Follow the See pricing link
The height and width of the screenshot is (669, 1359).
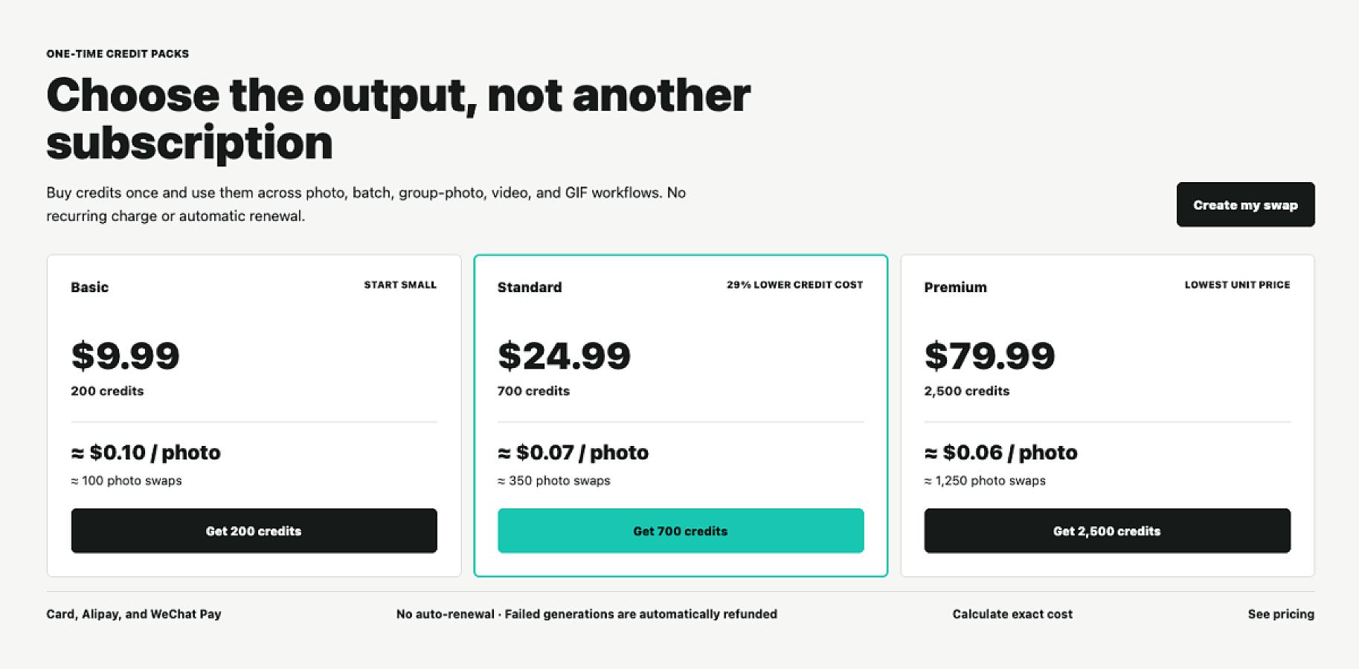click(x=1281, y=614)
